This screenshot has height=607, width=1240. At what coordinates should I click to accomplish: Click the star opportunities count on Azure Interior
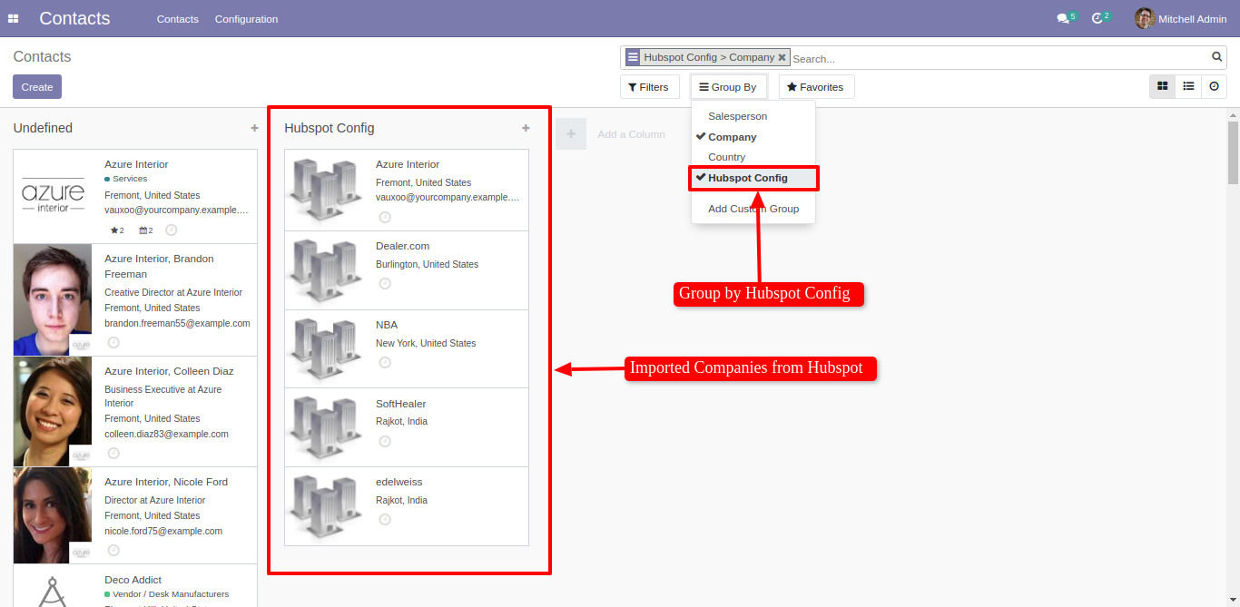click(x=117, y=230)
